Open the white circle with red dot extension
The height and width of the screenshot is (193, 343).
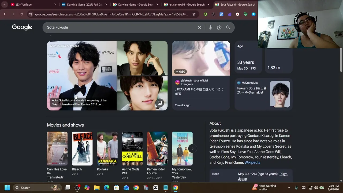(x=237, y=14)
